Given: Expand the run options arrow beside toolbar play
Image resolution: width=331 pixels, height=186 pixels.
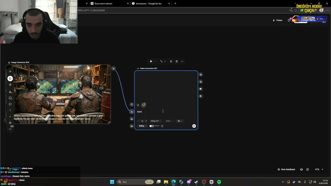Looking at the screenshot, I should point(155,61).
